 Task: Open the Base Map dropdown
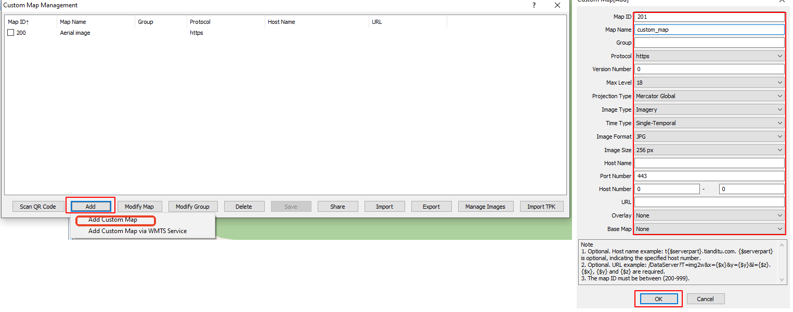pos(709,229)
